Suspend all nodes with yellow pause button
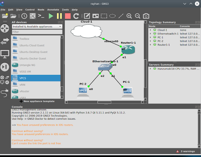 pyautogui.click(x=59, y=16)
